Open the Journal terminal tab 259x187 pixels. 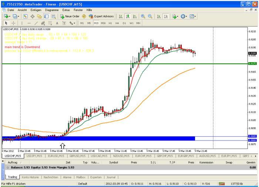pos(111,177)
